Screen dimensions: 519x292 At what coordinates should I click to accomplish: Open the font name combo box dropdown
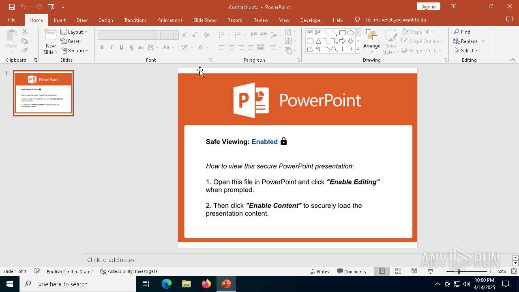(156, 35)
